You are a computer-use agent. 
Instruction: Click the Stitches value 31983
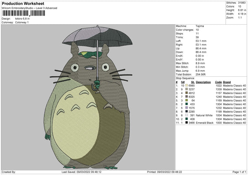coord(242,3)
